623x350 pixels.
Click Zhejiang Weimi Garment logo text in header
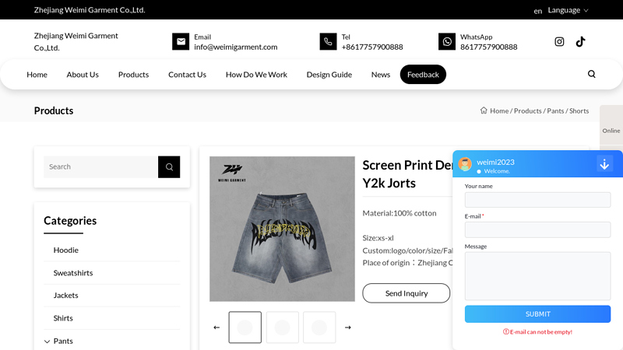tap(76, 42)
